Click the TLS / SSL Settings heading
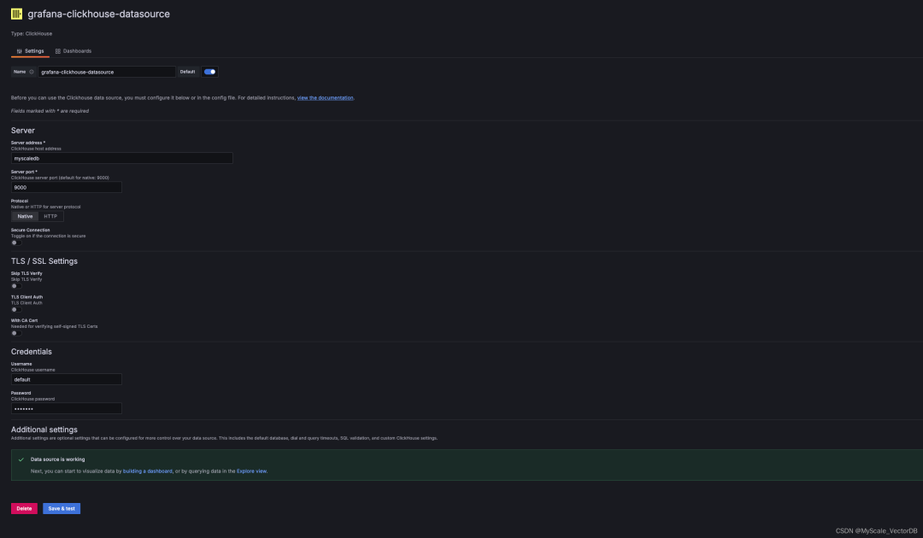 click(x=44, y=261)
